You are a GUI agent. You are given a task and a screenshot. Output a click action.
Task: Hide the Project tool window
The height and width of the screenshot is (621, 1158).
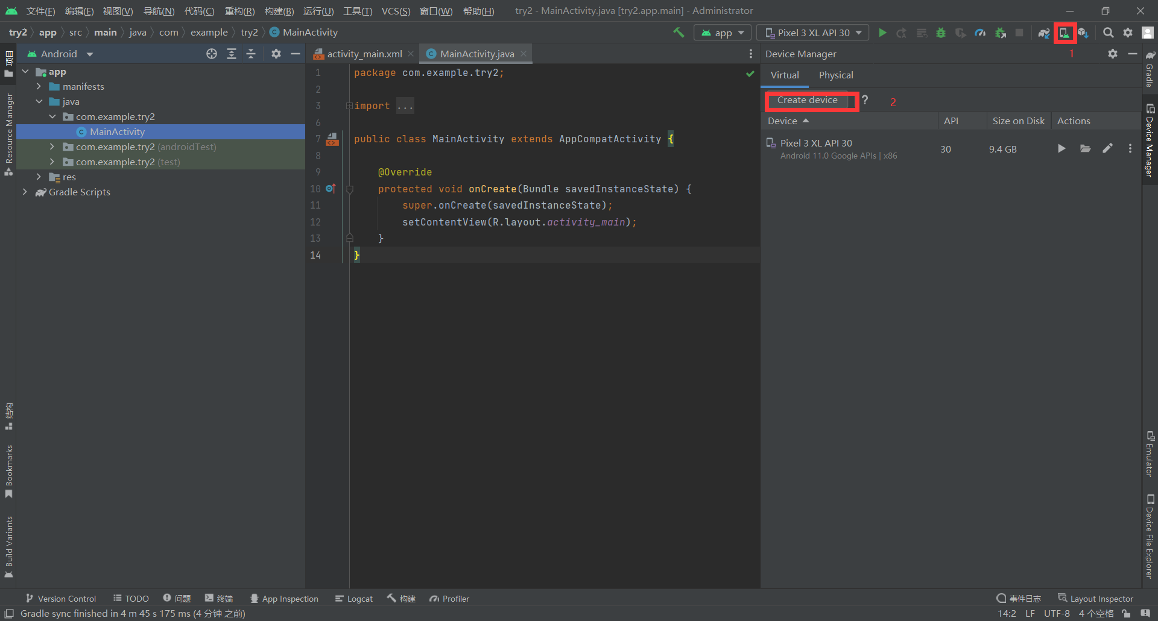tap(296, 54)
